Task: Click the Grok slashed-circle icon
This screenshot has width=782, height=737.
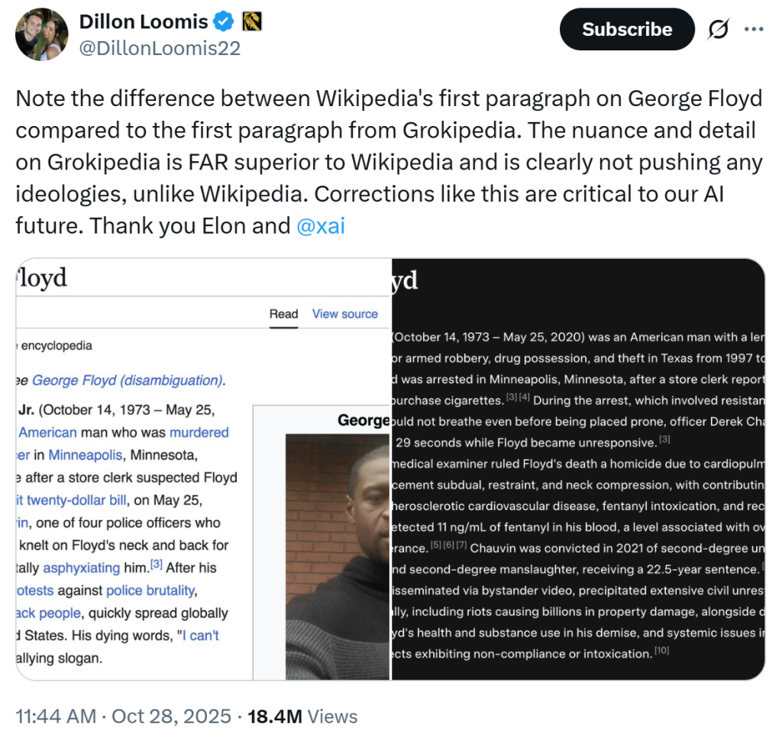Action: click(719, 30)
